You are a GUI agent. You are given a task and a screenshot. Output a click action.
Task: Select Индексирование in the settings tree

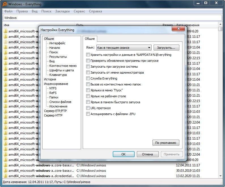(56, 84)
